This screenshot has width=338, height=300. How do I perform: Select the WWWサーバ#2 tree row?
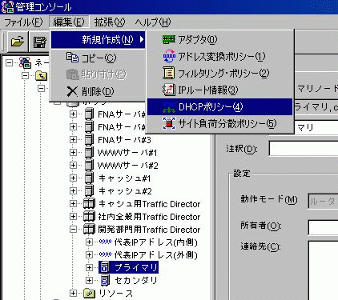128,165
